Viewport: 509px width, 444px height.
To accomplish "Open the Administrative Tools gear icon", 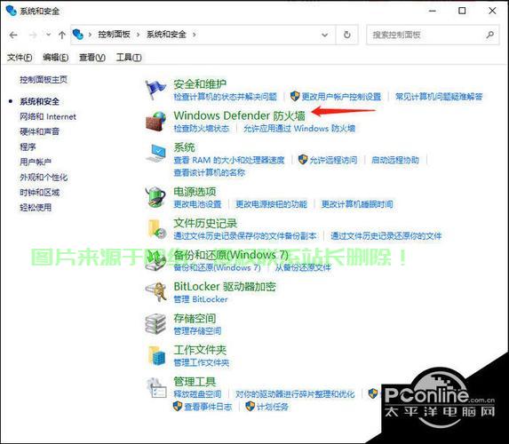I will click(x=156, y=387).
